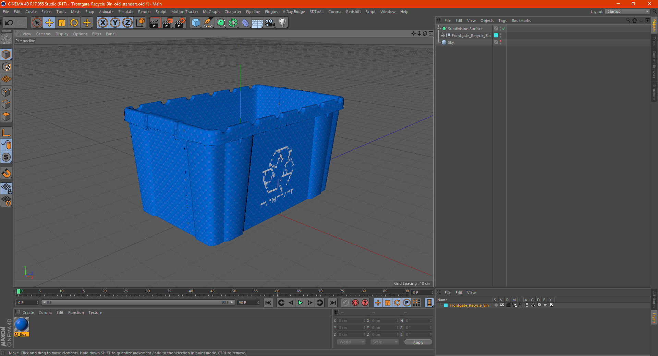Activate the Move tool in toolbar
This screenshot has width=658, height=356.
point(49,23)
